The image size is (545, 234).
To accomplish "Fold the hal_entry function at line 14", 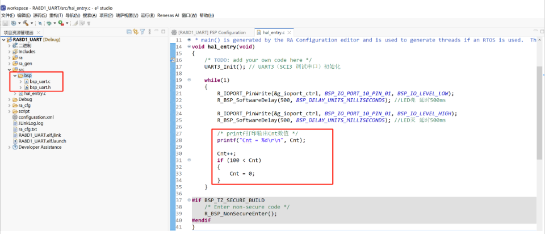I will click(189, 47).
